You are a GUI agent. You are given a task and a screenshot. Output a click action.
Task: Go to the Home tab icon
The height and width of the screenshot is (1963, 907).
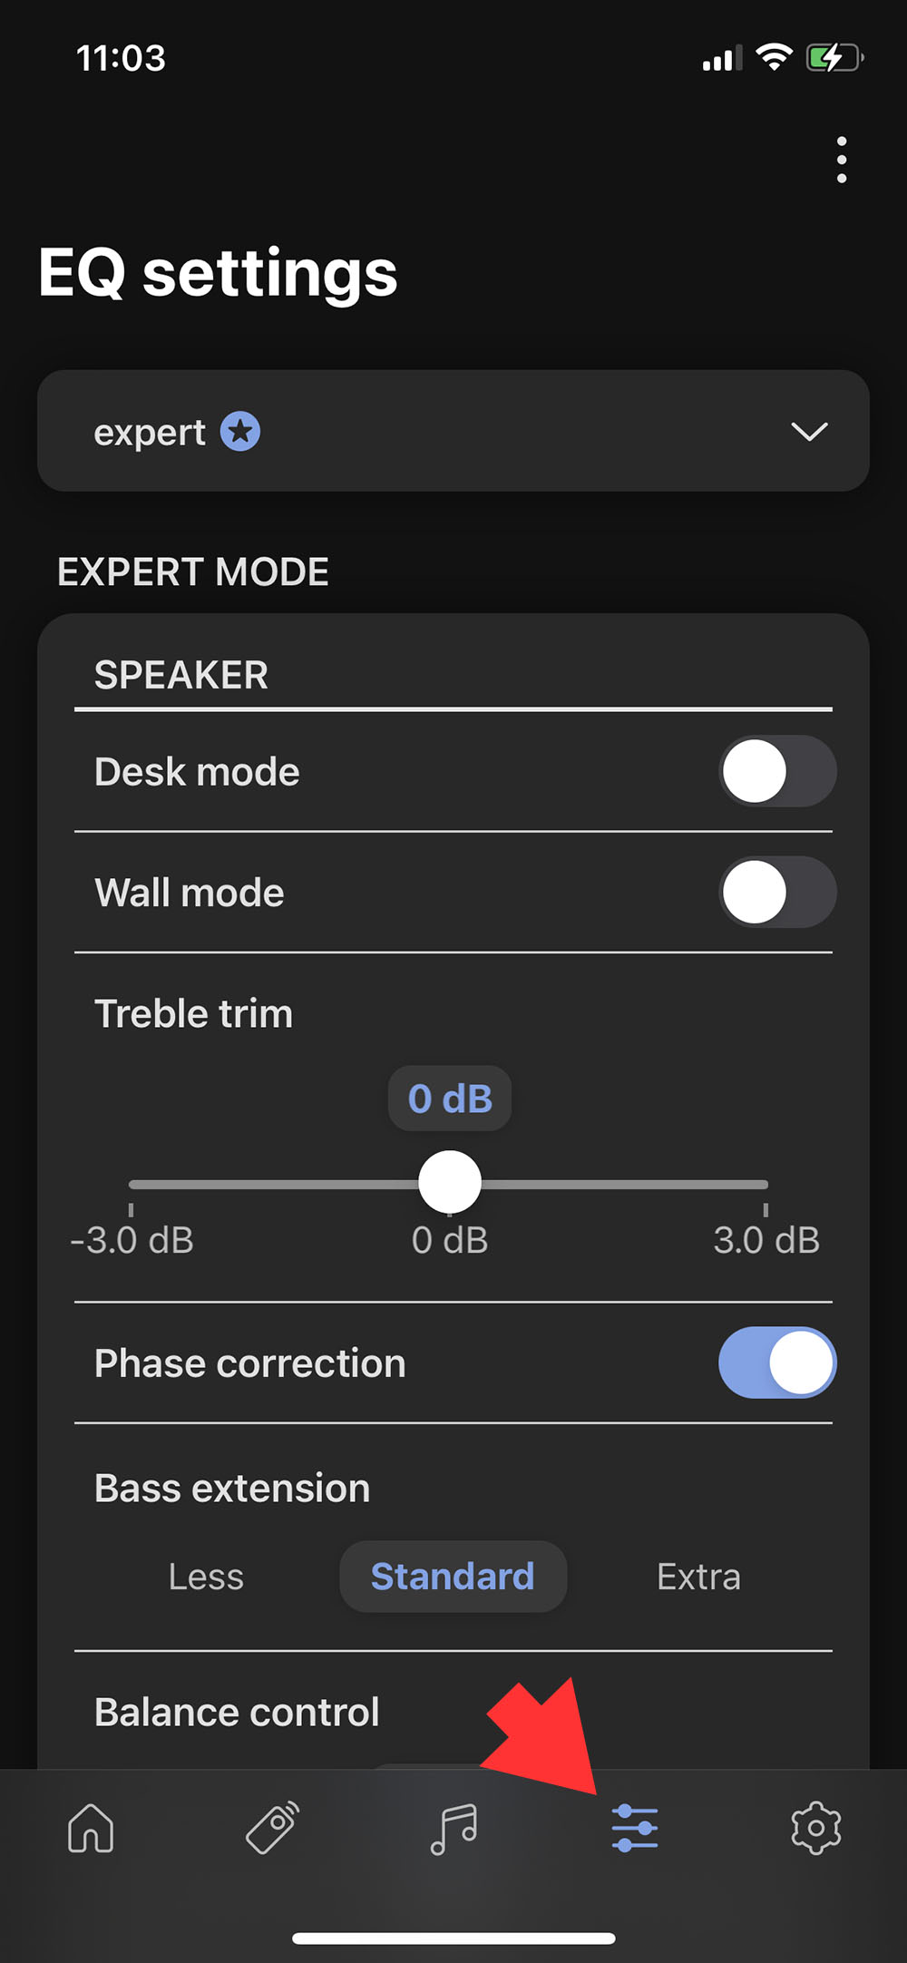point(91,1827)
